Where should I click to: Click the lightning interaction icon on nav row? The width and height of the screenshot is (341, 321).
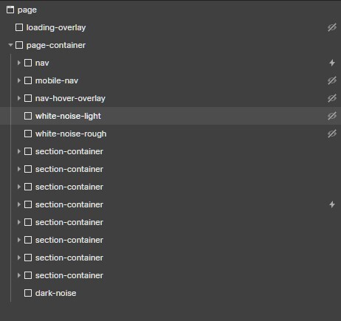(332, 63)
